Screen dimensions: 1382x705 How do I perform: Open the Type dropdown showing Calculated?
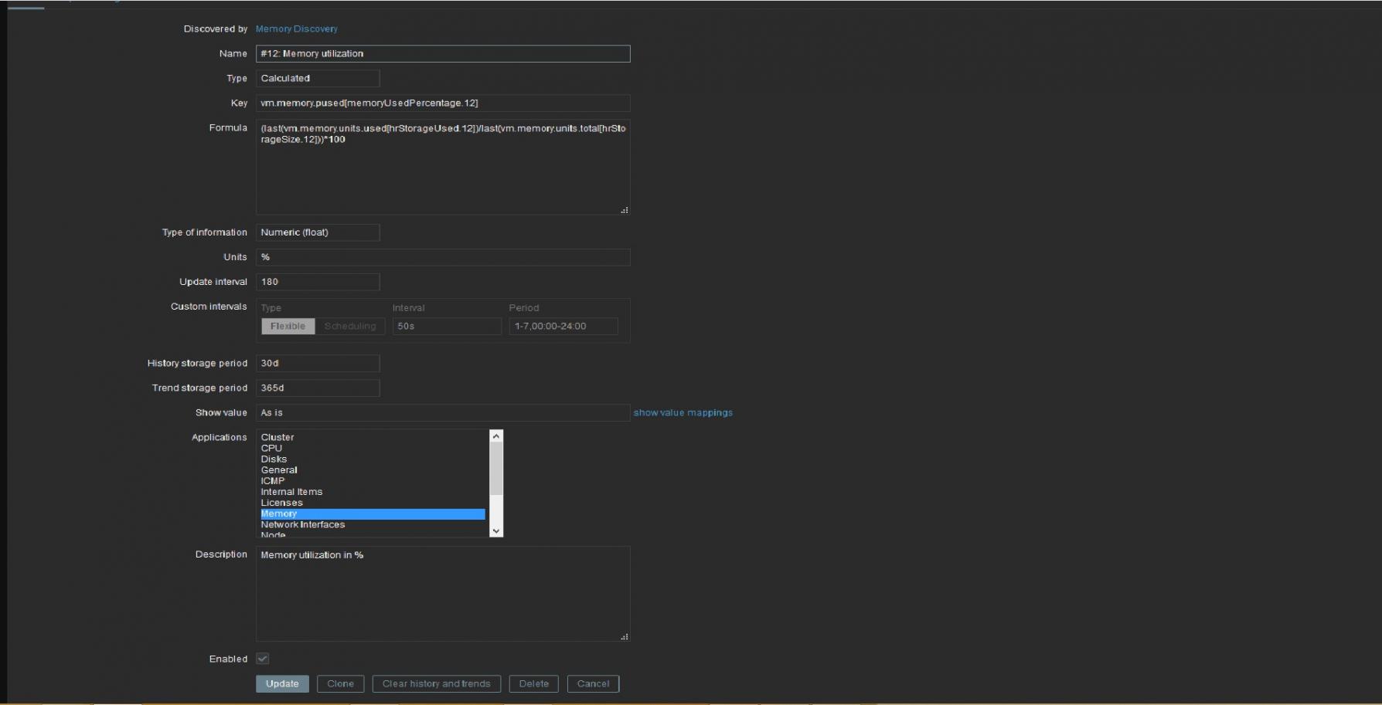point(318,78)
